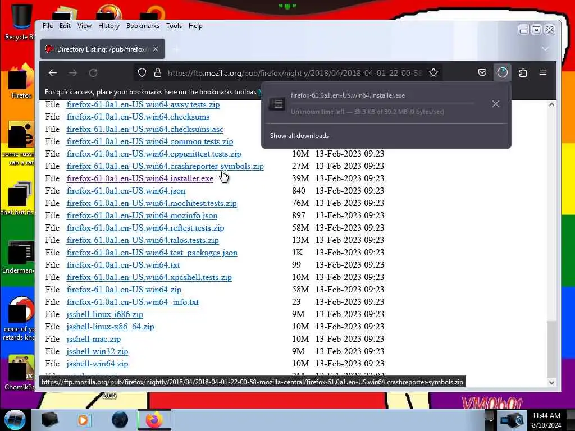Click the page scrollbar up arrow

pos(551,104)
